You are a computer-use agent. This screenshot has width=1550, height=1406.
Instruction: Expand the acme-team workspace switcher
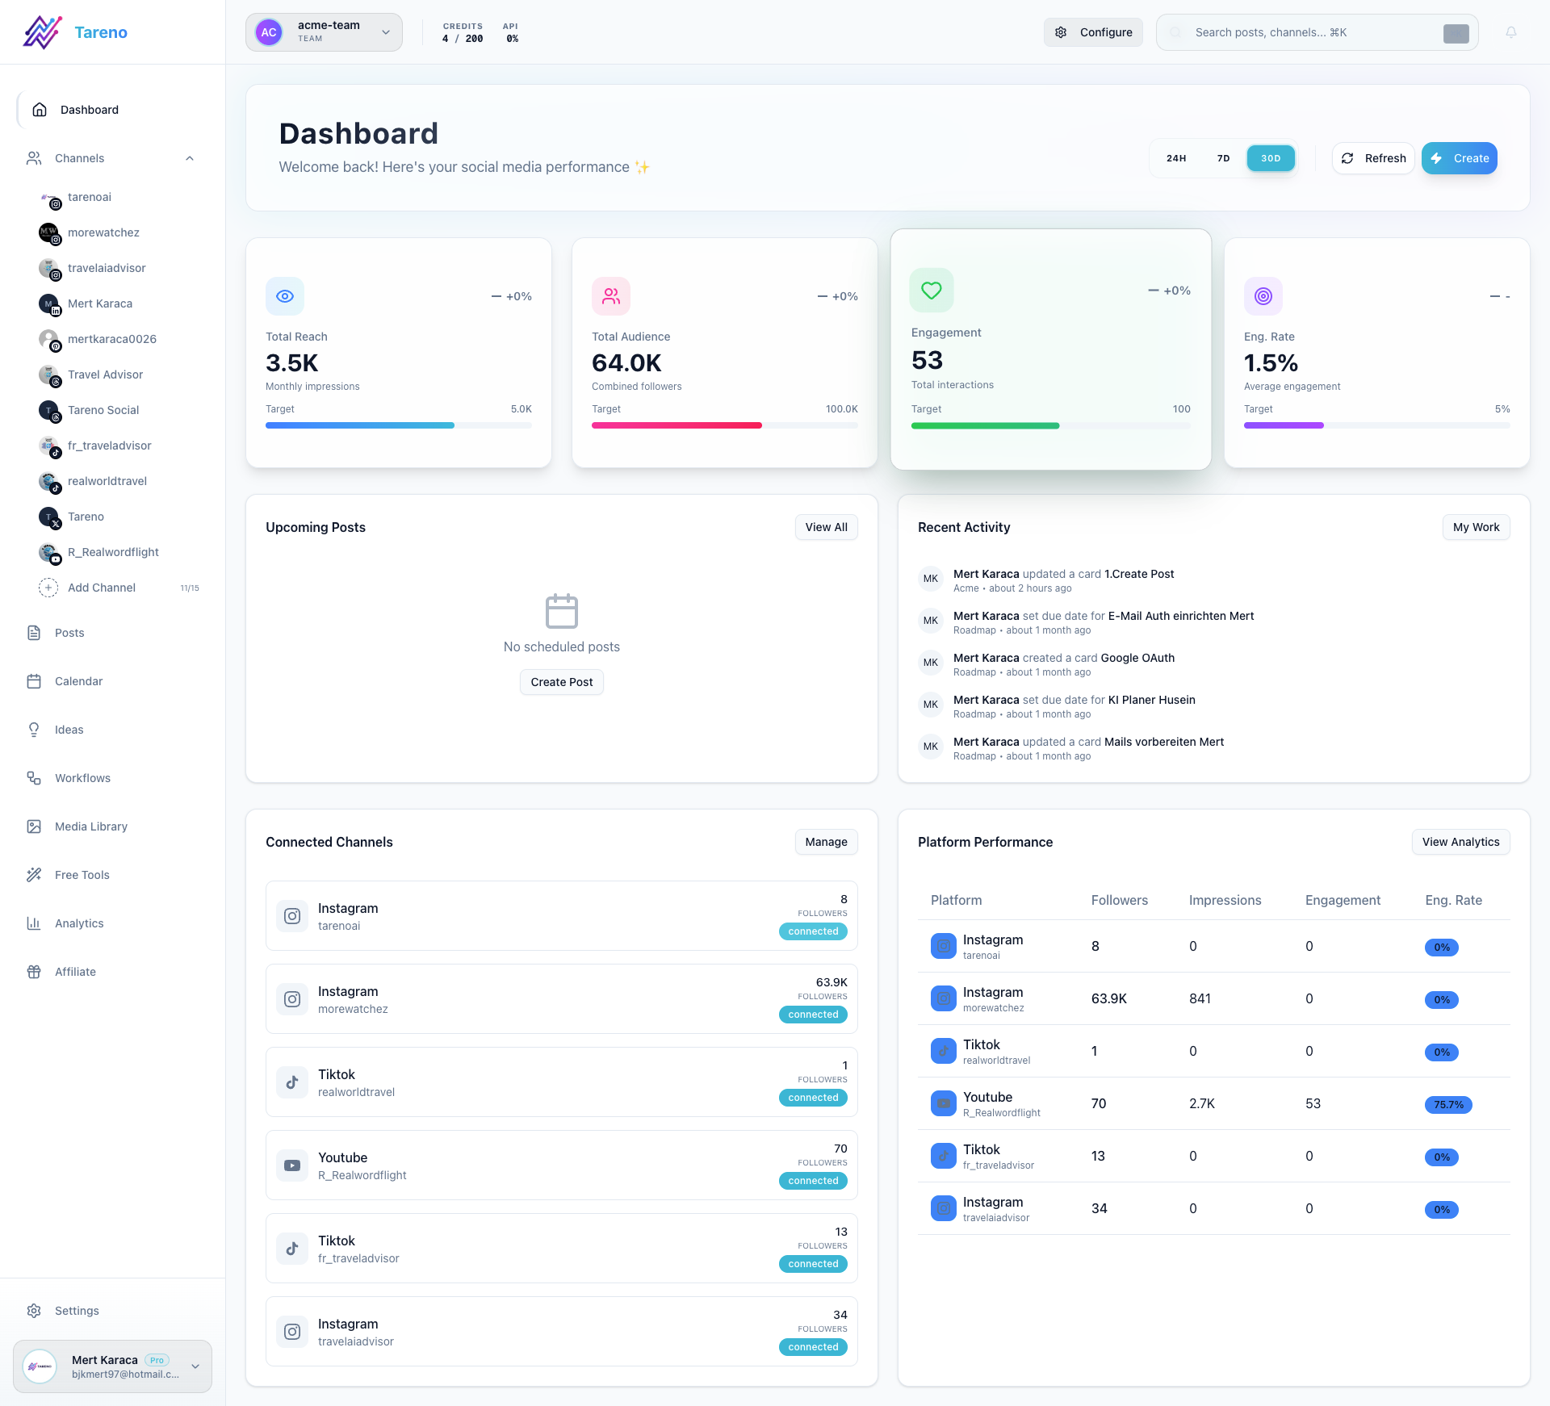(323, 32)
